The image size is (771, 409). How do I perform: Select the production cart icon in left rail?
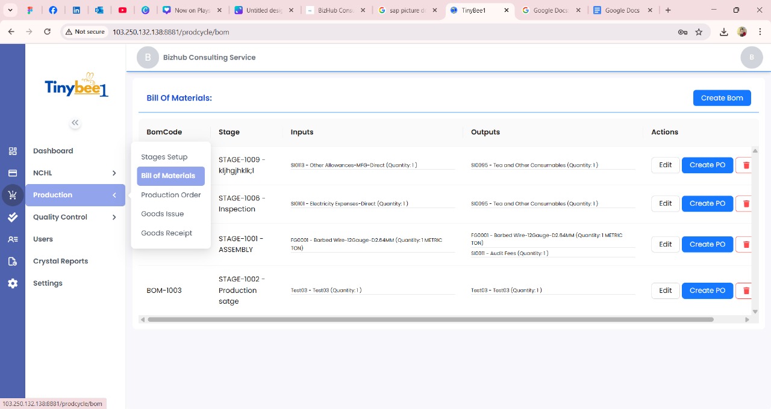click(x=13, y=195)
